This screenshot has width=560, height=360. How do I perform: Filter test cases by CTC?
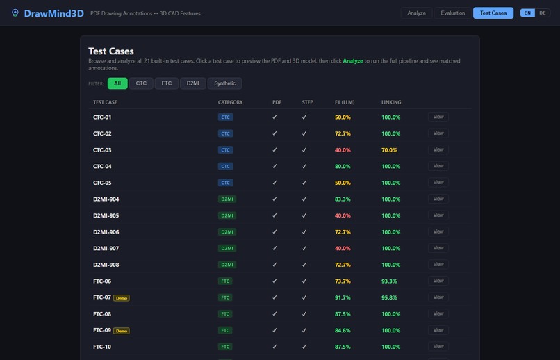click(x=141, y=83)
